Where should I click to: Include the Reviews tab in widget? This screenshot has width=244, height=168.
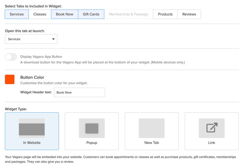[189, 14]
